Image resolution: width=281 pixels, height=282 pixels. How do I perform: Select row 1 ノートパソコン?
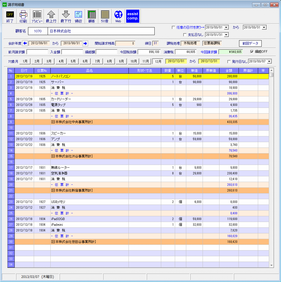(x=138, y=76)
